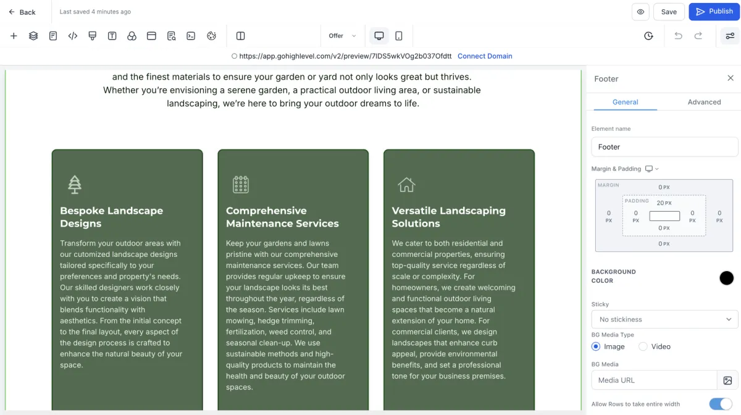The width and height of the screenshot is (741, 415).
Task: Open the color palette theme icon
Action: [x=211, y=36]
